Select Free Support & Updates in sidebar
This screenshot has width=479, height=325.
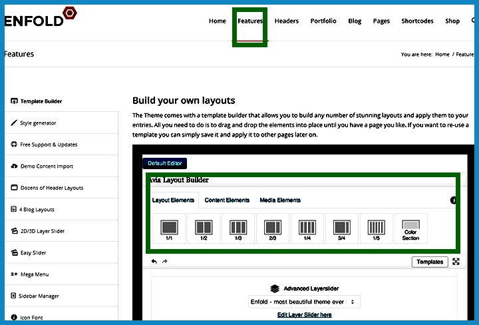pyautogui.click(x=61, y=145)
